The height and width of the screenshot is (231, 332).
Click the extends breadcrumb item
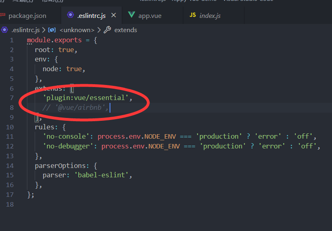click(125, 30)
